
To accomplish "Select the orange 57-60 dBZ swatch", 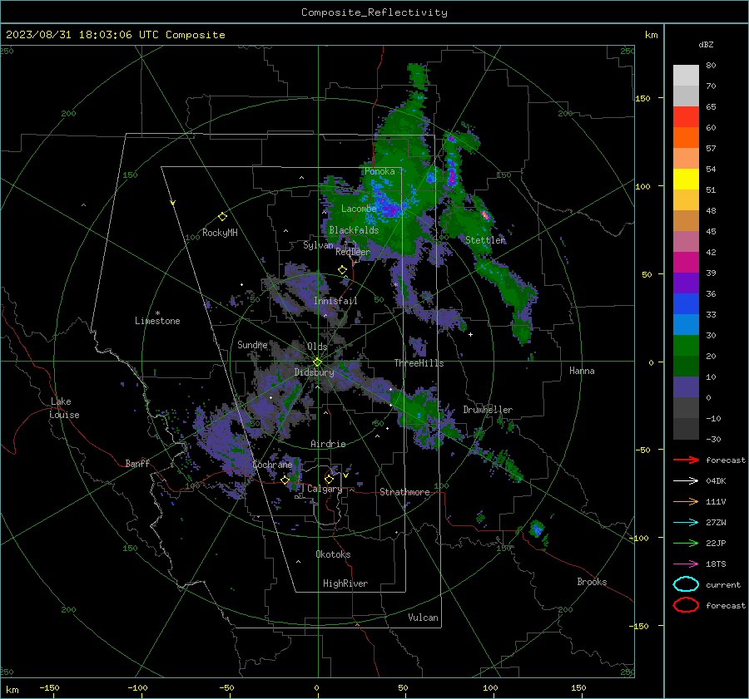I will pyautogui.click(x=686, y=138).
